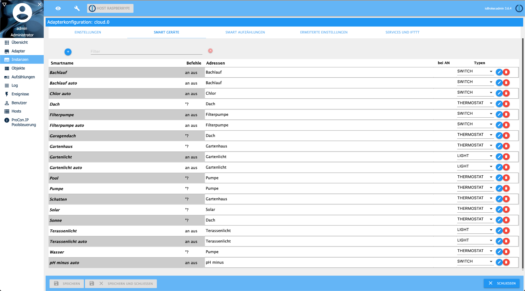Open ProCon.IP Poolsteuerung in sidebar

(22, 122)
